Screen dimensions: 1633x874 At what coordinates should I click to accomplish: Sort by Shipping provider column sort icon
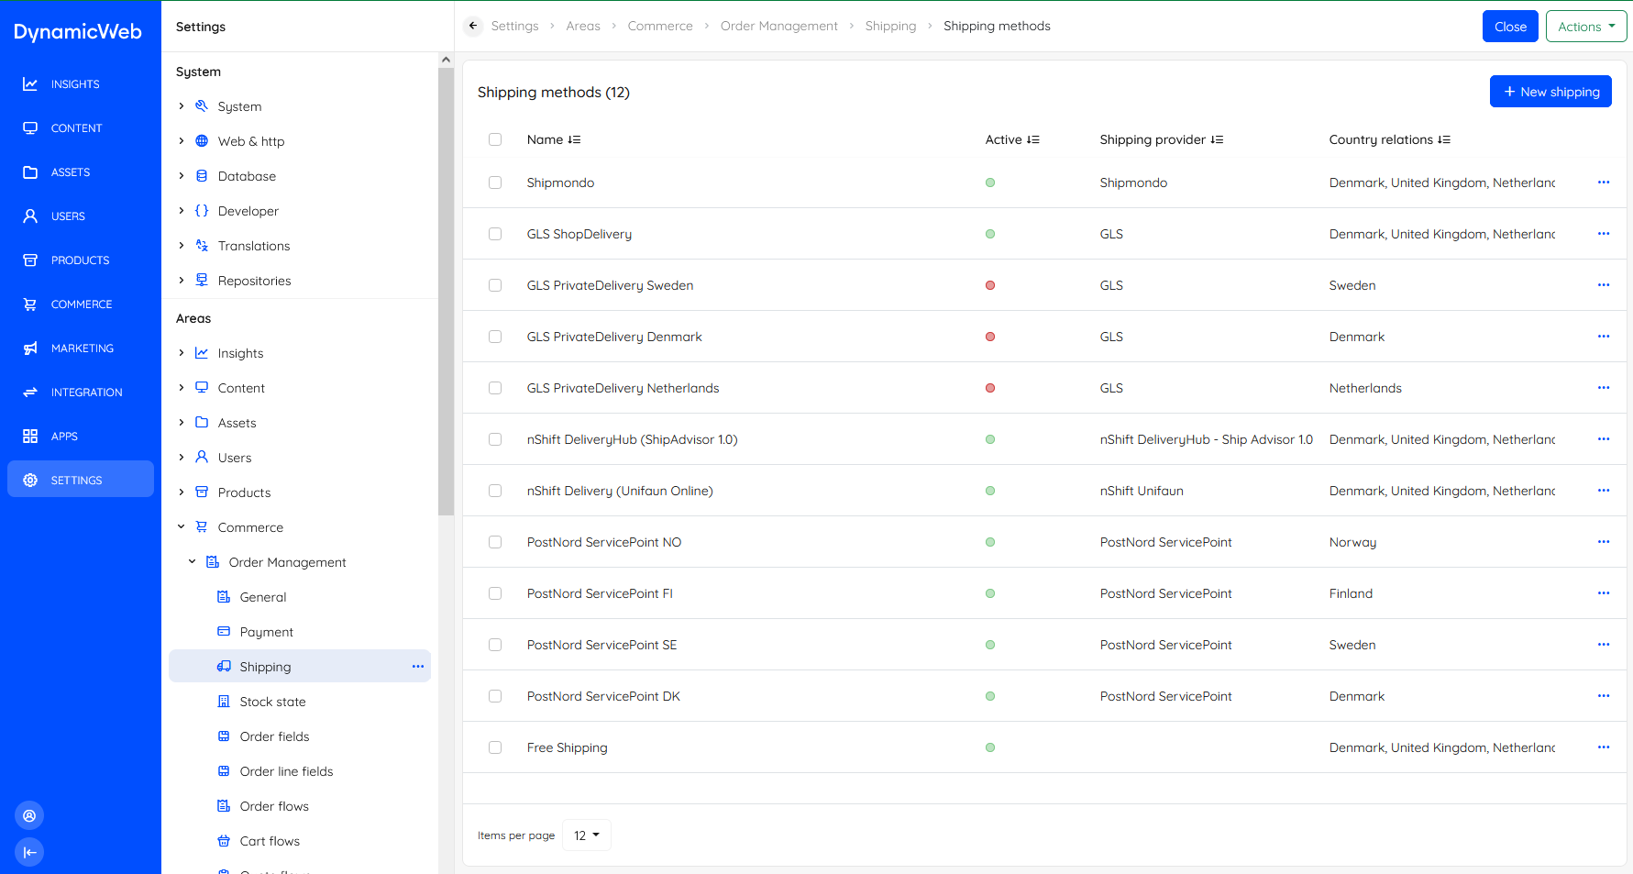tap(1217, 139)
